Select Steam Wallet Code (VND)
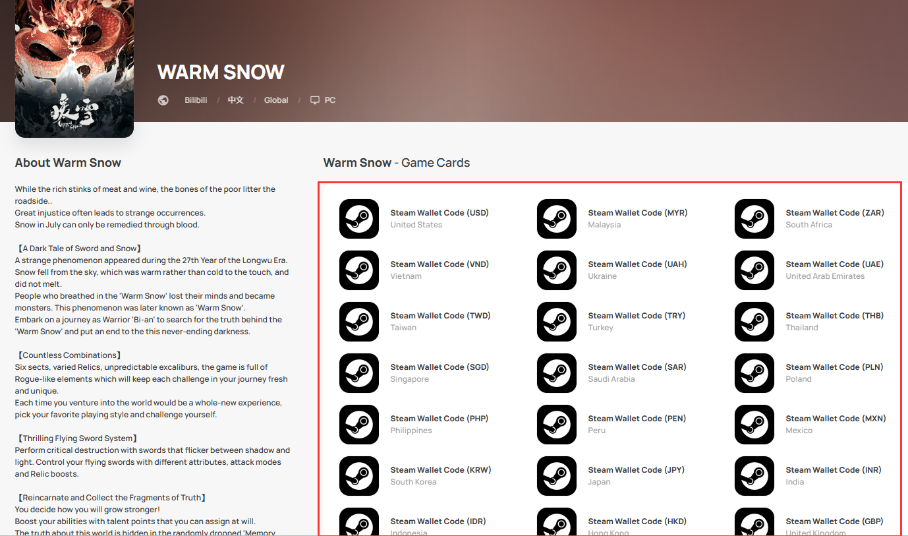The image size is (908, 536). [440, 264]
